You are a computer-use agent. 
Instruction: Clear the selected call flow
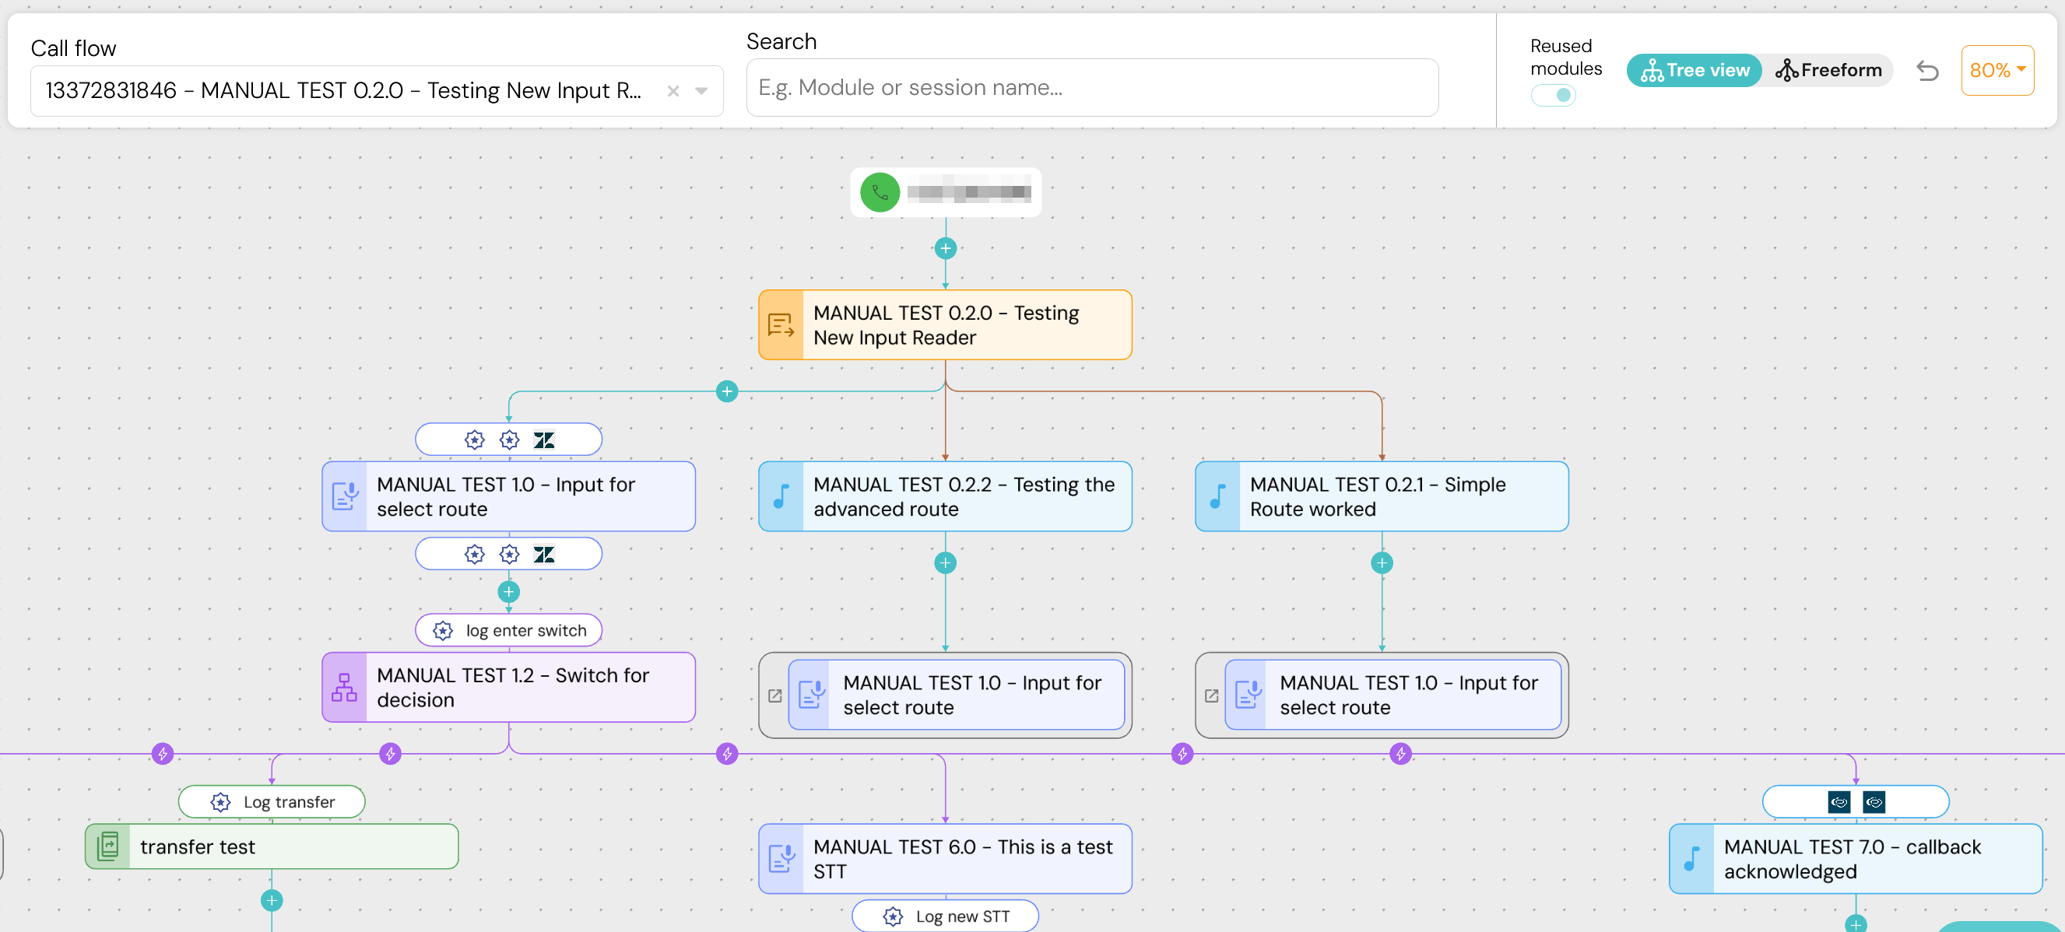pyautogui.click(x=673, y=91)
